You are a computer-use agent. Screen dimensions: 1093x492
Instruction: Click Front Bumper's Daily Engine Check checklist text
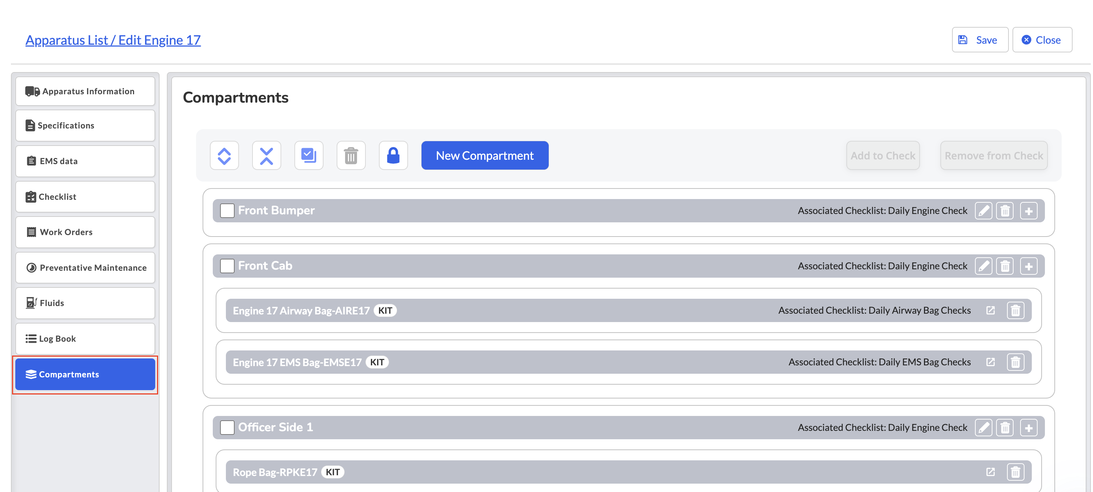coord(882,211)
